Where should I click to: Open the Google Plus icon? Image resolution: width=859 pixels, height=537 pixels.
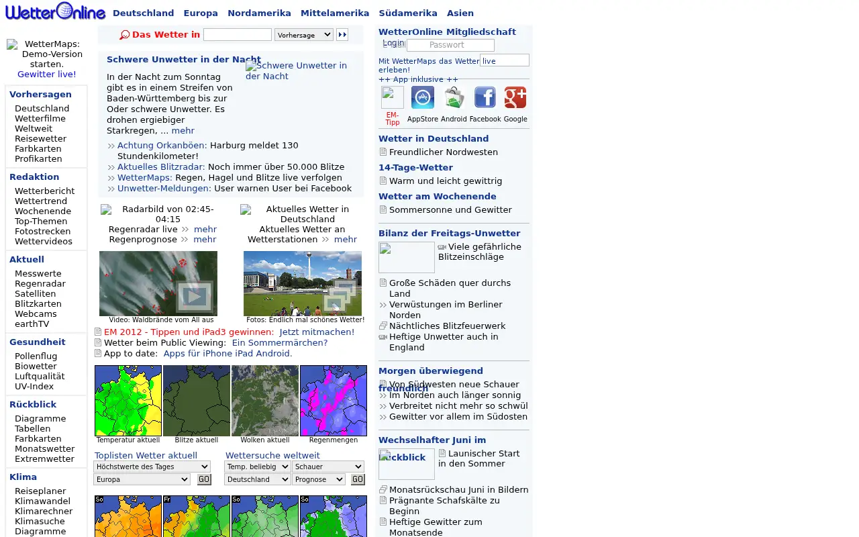coord(515,97)
